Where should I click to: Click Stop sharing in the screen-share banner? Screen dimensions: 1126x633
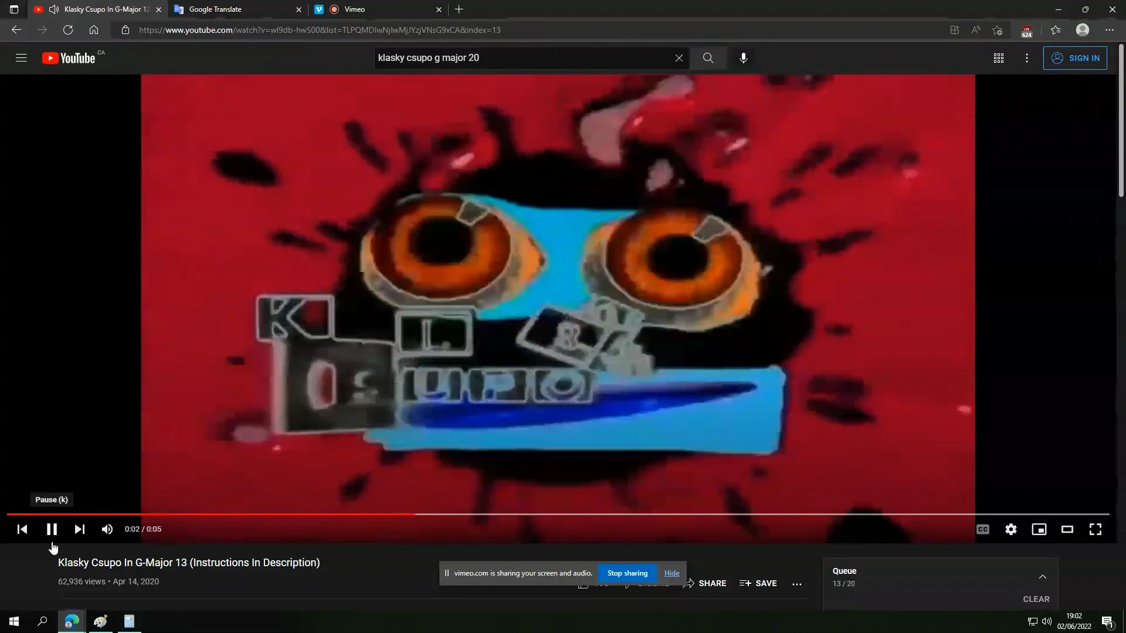pyautogui.click(x=628, y=573)
